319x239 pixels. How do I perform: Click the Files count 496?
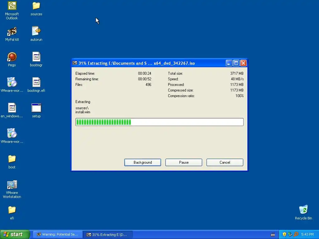click(x=148, y=85)
